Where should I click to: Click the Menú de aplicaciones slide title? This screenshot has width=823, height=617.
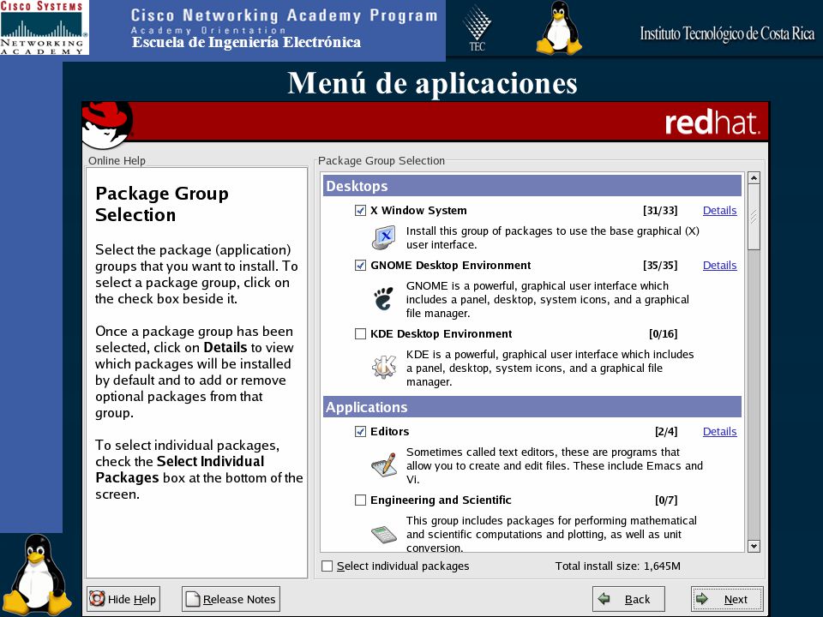(x=432, y=83)
